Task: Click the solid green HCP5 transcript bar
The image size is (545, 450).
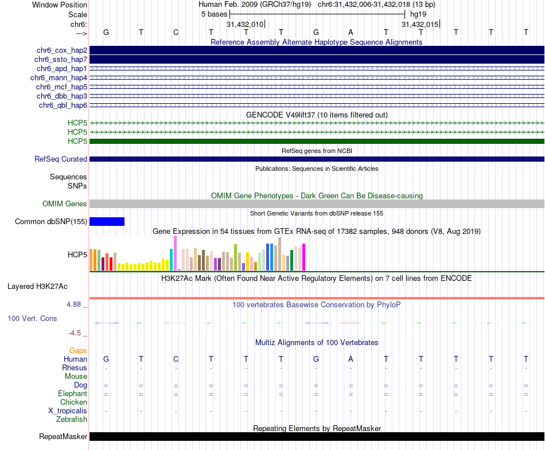Action: pos(317,142)
